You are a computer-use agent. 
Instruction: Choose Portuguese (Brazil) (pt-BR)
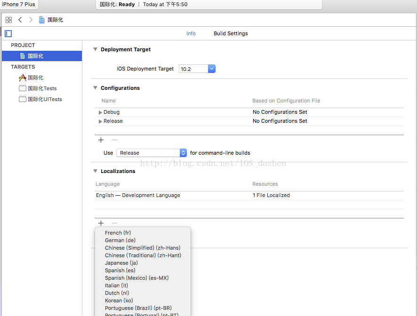click(143, 308)
